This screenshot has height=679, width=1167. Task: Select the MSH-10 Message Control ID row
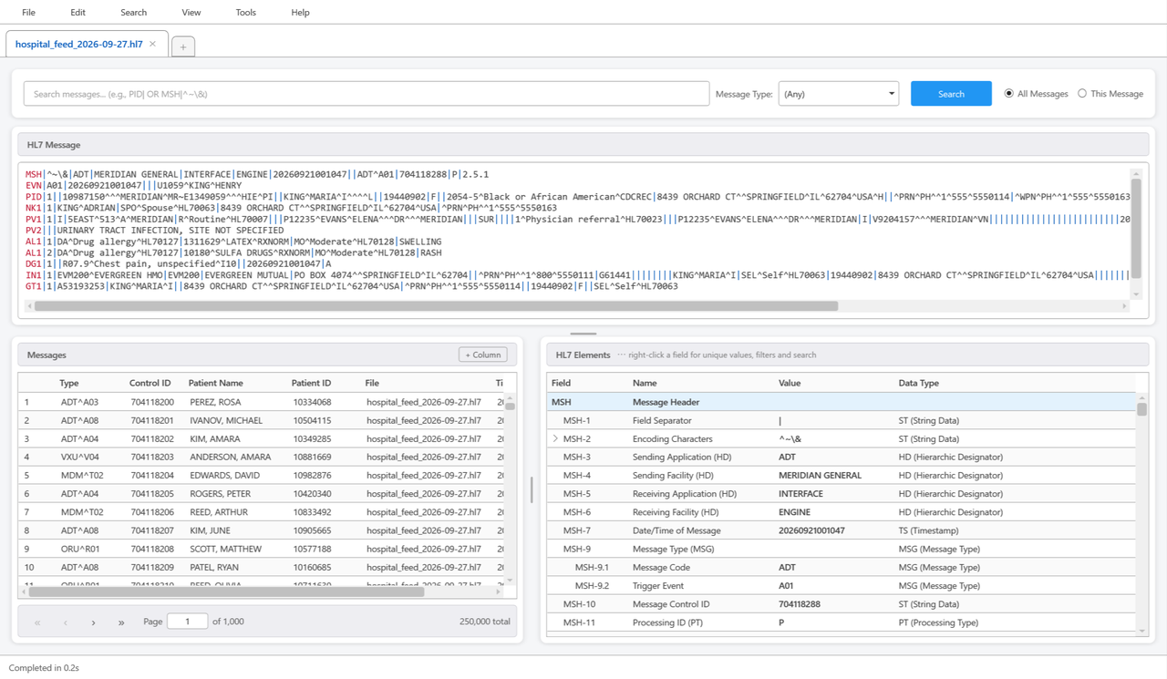(841, 603)
